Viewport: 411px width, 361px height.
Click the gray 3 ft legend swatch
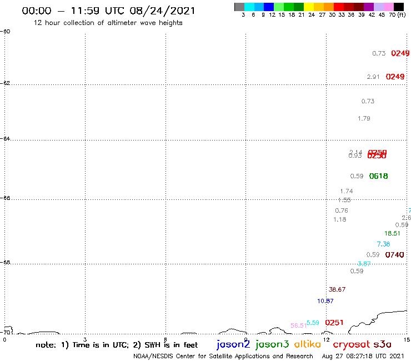239,7
